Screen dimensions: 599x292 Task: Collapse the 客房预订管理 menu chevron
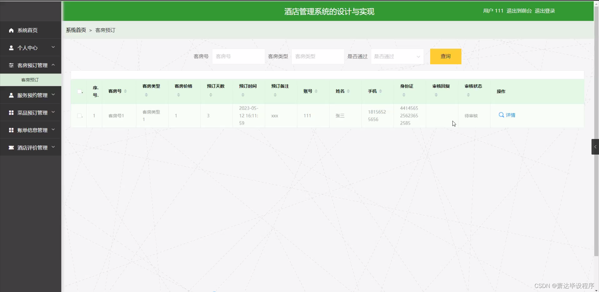53,65
